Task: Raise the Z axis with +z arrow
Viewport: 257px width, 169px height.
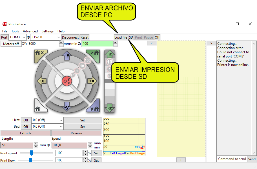Action: [110, 54]
